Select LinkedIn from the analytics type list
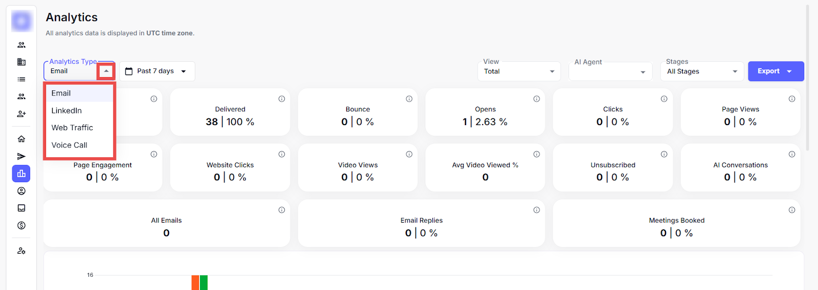 click(x=66, y=111)
